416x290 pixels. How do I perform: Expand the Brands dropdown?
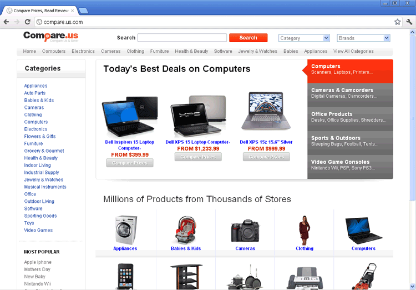tap(363, 38)
